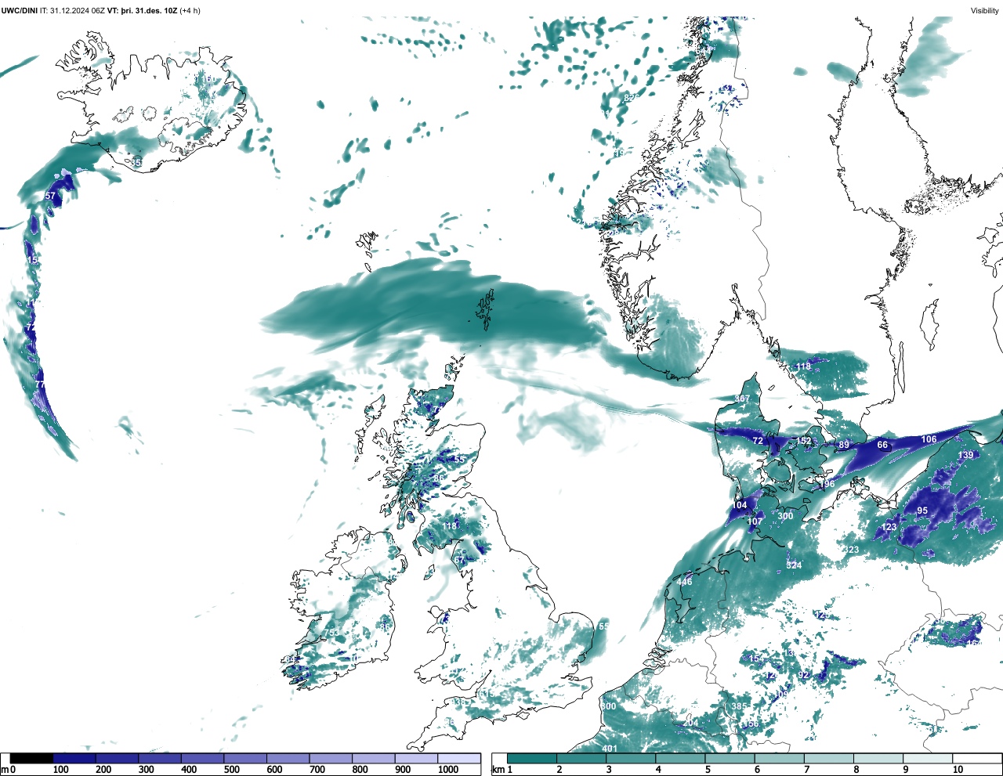Pick the lightest 9–10 km legend swatch
This screenshot has width=1003, height=776.
click(x=928, y=758)
